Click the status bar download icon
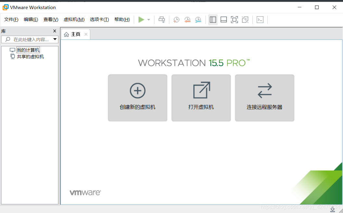The height and width of the screenshot is (213, 343). tap(333, 209)
